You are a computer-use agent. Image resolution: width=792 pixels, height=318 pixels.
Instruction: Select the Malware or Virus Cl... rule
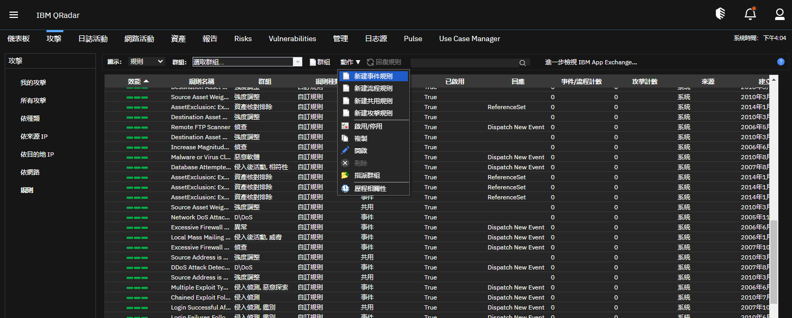[201, 157]
